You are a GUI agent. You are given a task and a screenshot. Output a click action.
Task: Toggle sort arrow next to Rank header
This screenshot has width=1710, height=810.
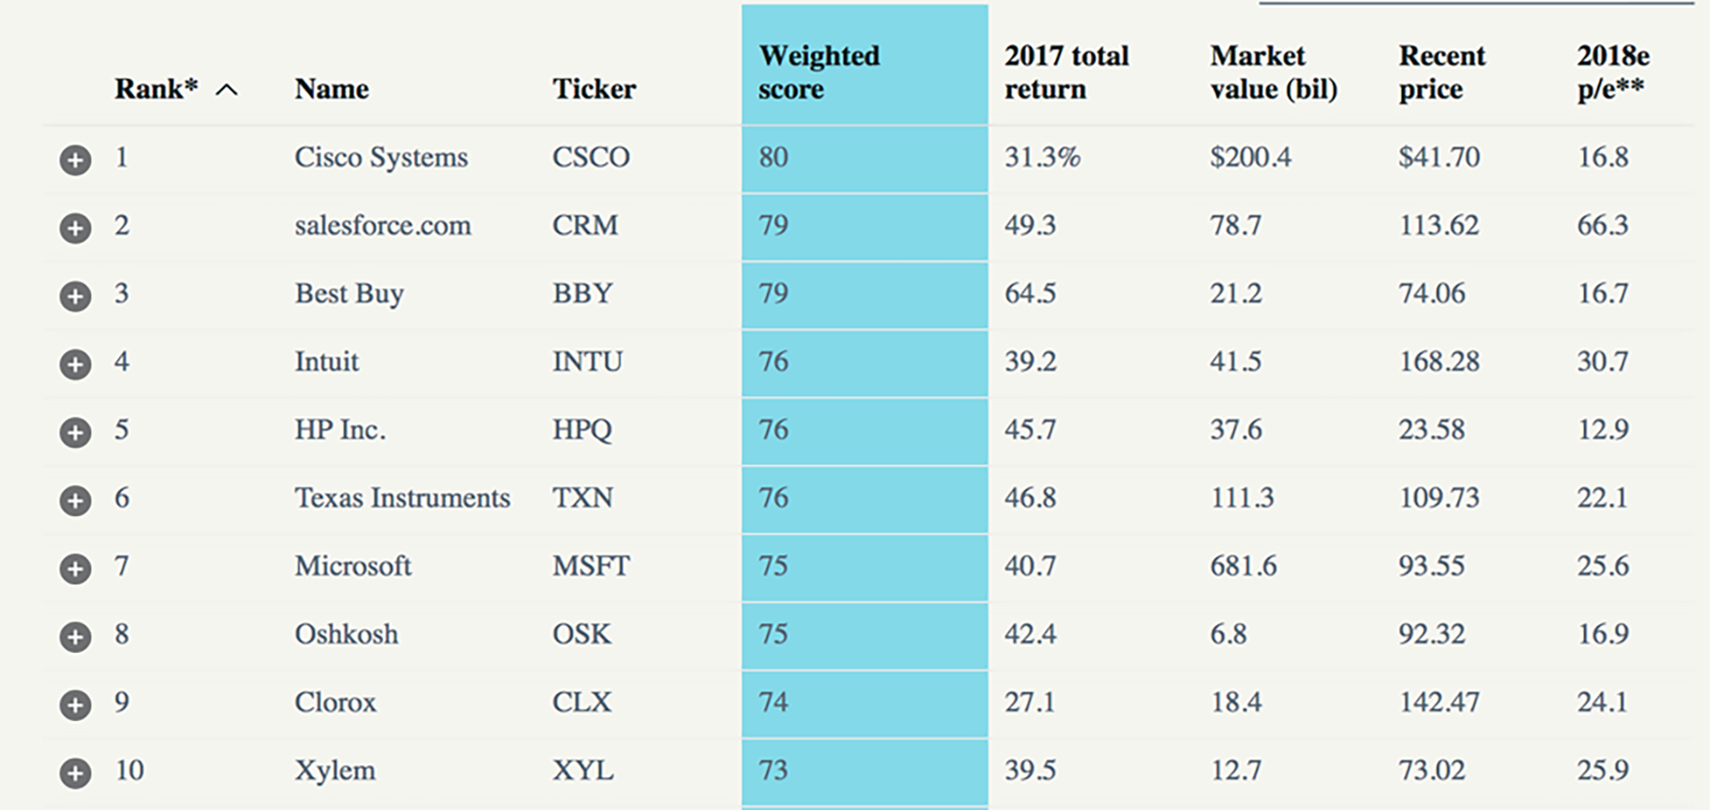227,90
